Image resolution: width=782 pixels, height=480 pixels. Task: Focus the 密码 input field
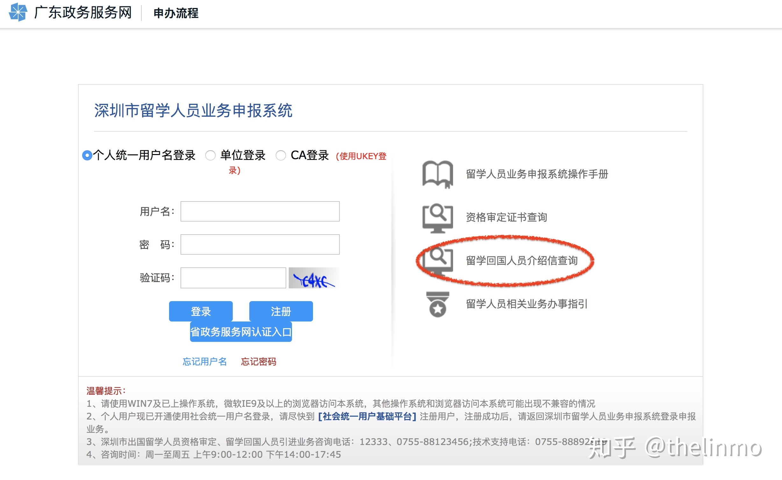click(x=260, y=244)
